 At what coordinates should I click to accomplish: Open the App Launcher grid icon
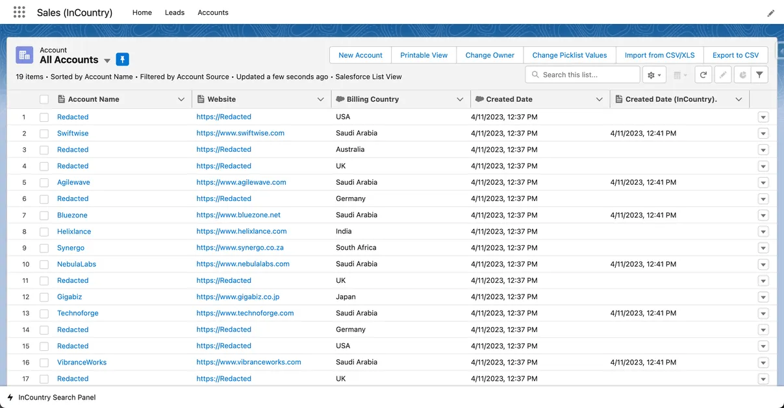(19, 12)
